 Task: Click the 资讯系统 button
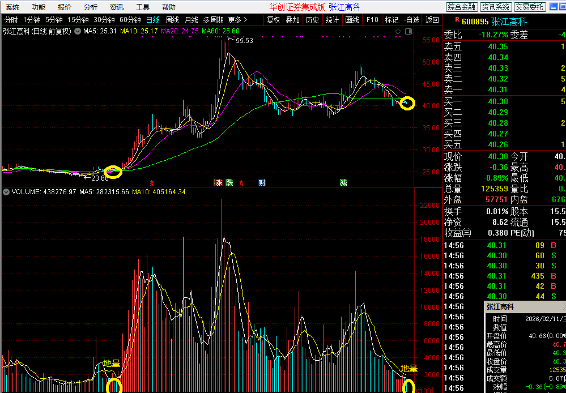496,7
